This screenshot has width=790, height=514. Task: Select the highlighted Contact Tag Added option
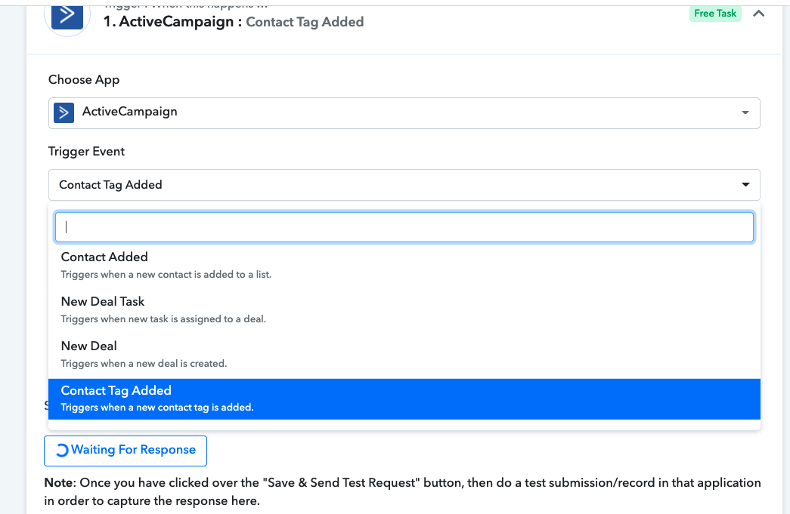404,399
